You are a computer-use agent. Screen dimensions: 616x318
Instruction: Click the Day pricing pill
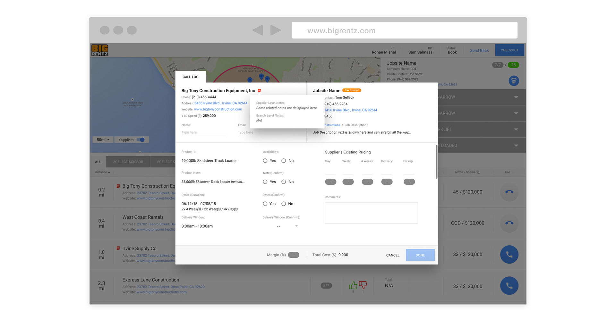[x=330, y=182]
